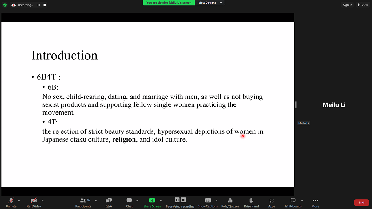Start video using the camera icon
This screenshot has width=372, height=209.
tap(33, 201)
